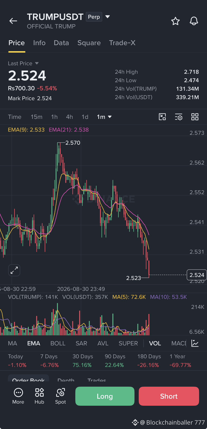Enable the MA indicator
The height and width of the screenshot is (429, 207).
12,343
